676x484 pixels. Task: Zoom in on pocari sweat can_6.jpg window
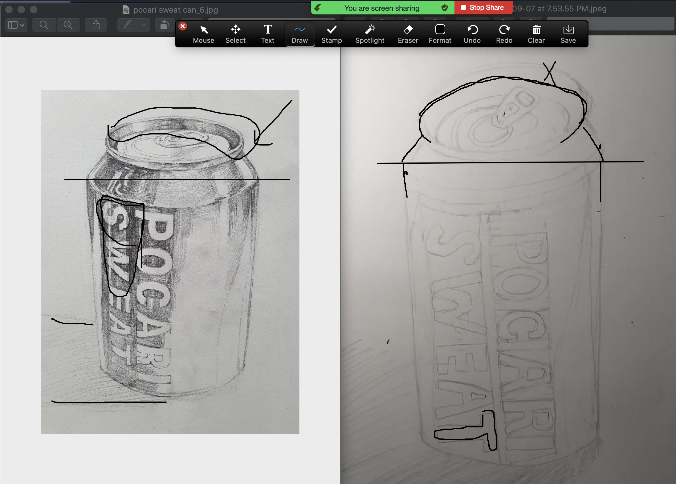68,25
